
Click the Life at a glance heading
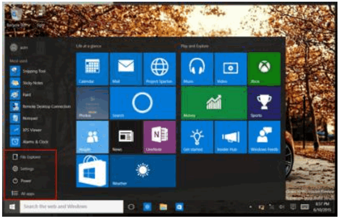(x=88, y=46)
